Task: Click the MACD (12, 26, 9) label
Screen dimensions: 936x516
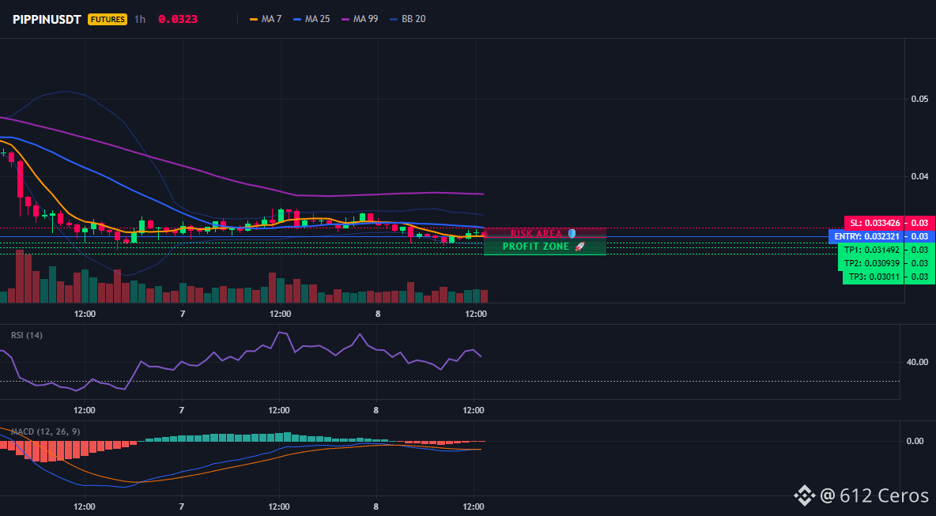Action: 45,431
